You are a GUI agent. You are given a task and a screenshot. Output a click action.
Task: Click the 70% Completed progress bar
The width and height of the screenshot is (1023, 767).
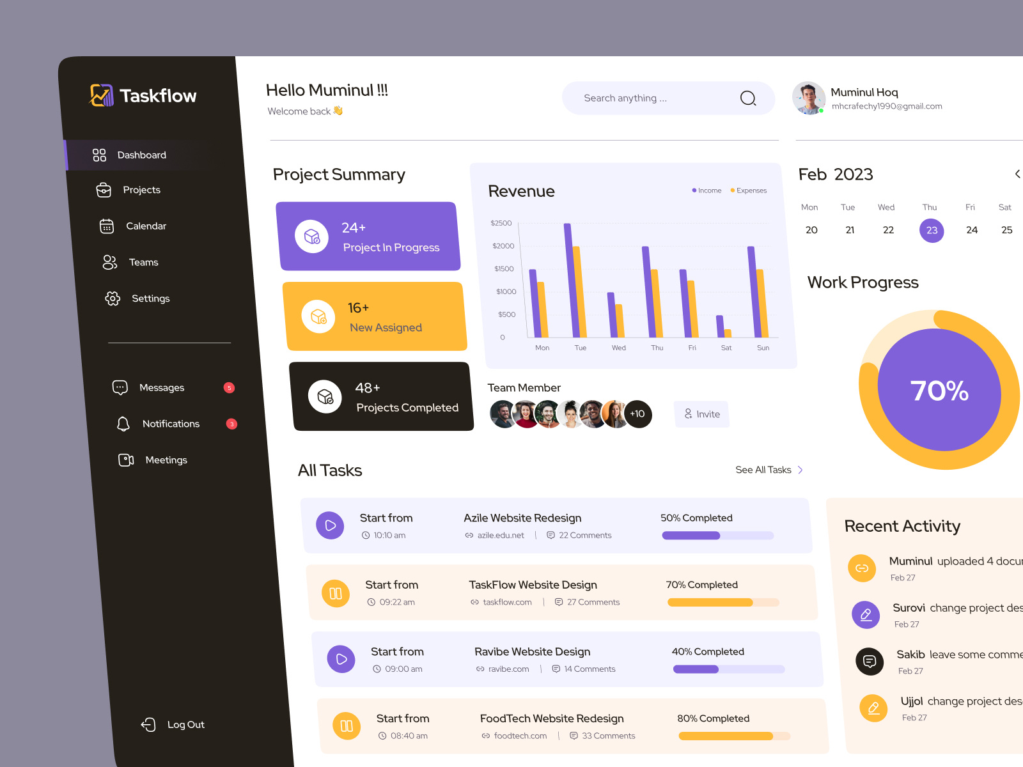(x=722, y=602)
